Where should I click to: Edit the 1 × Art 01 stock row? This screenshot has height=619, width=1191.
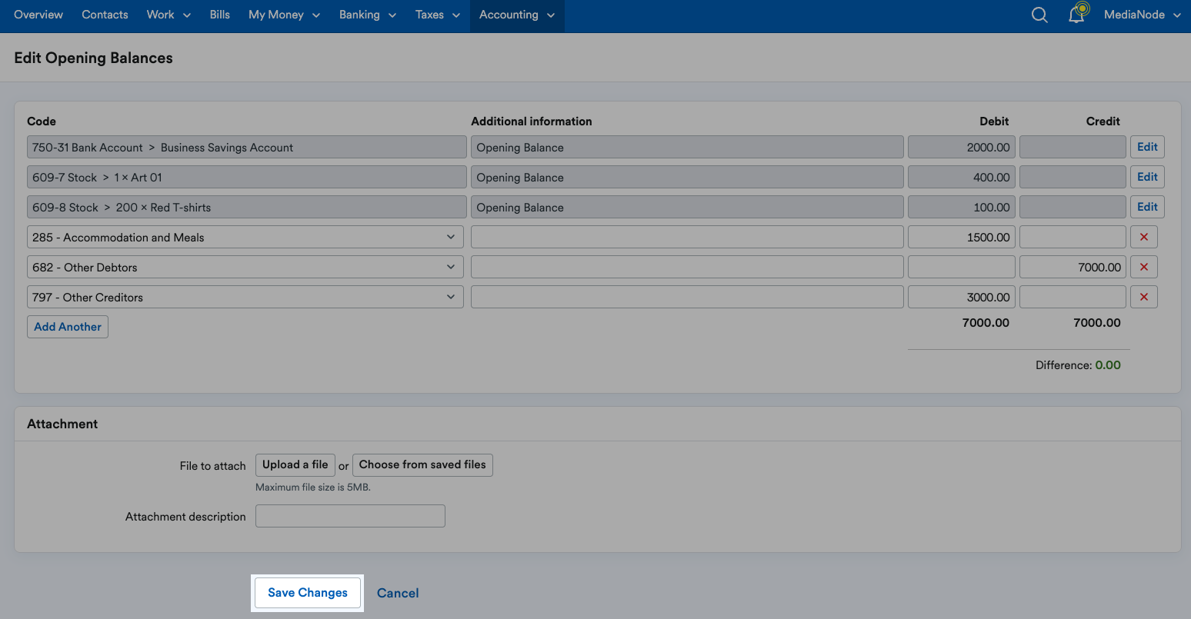[1147, 177]
